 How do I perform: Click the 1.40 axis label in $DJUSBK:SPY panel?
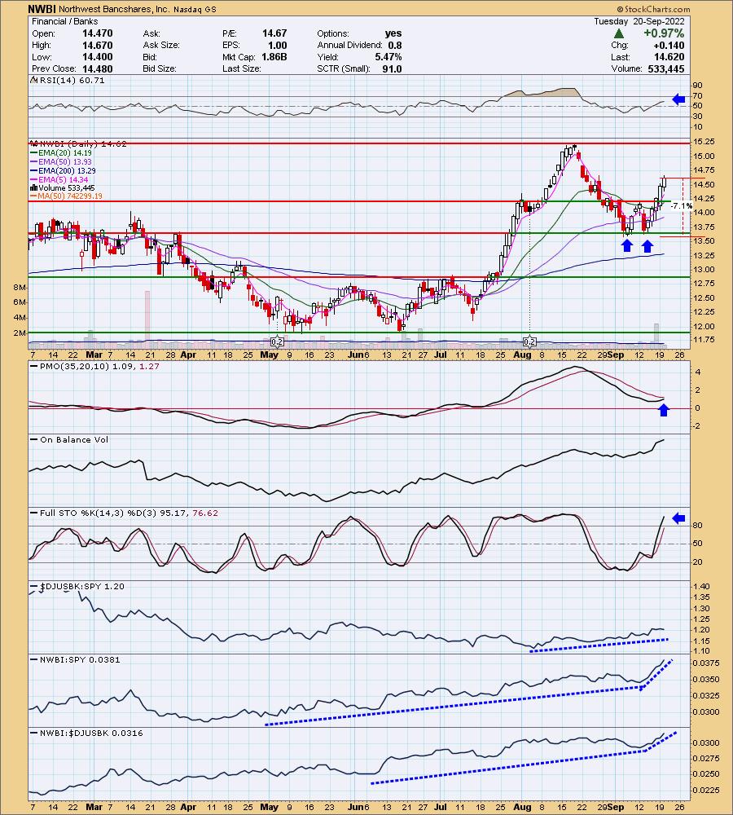[x=702, y=586]
